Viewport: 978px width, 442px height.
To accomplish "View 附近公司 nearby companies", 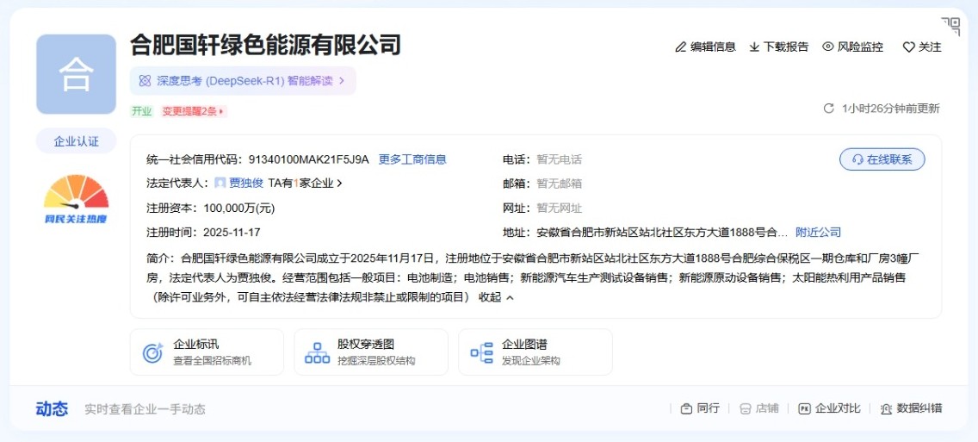I will click(818, 233).
